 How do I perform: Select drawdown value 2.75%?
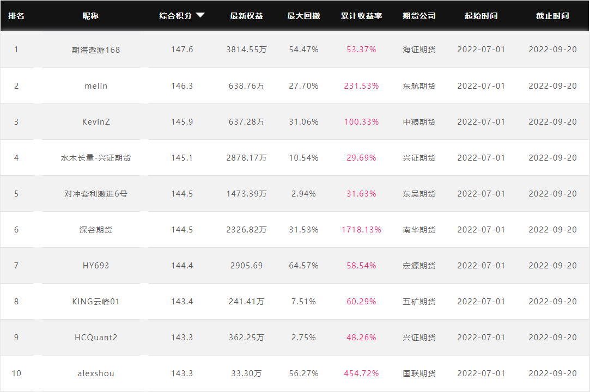pyautogui.click(x=303, y=338)
